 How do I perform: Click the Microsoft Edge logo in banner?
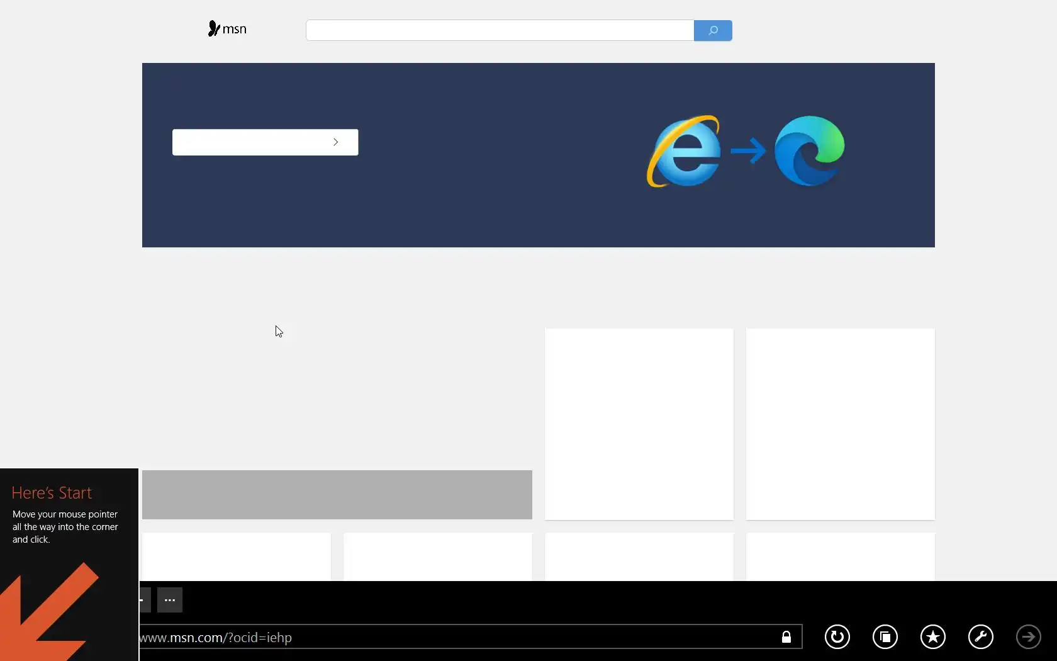[x=810, y=151]
